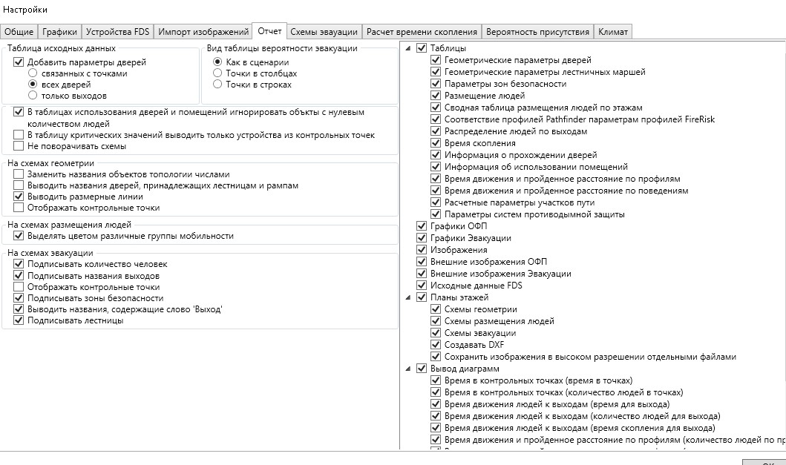786x465 pixels.
Task: Uncheck 'Добавить параметры дверей' checkbox
Action: [19, 62]
